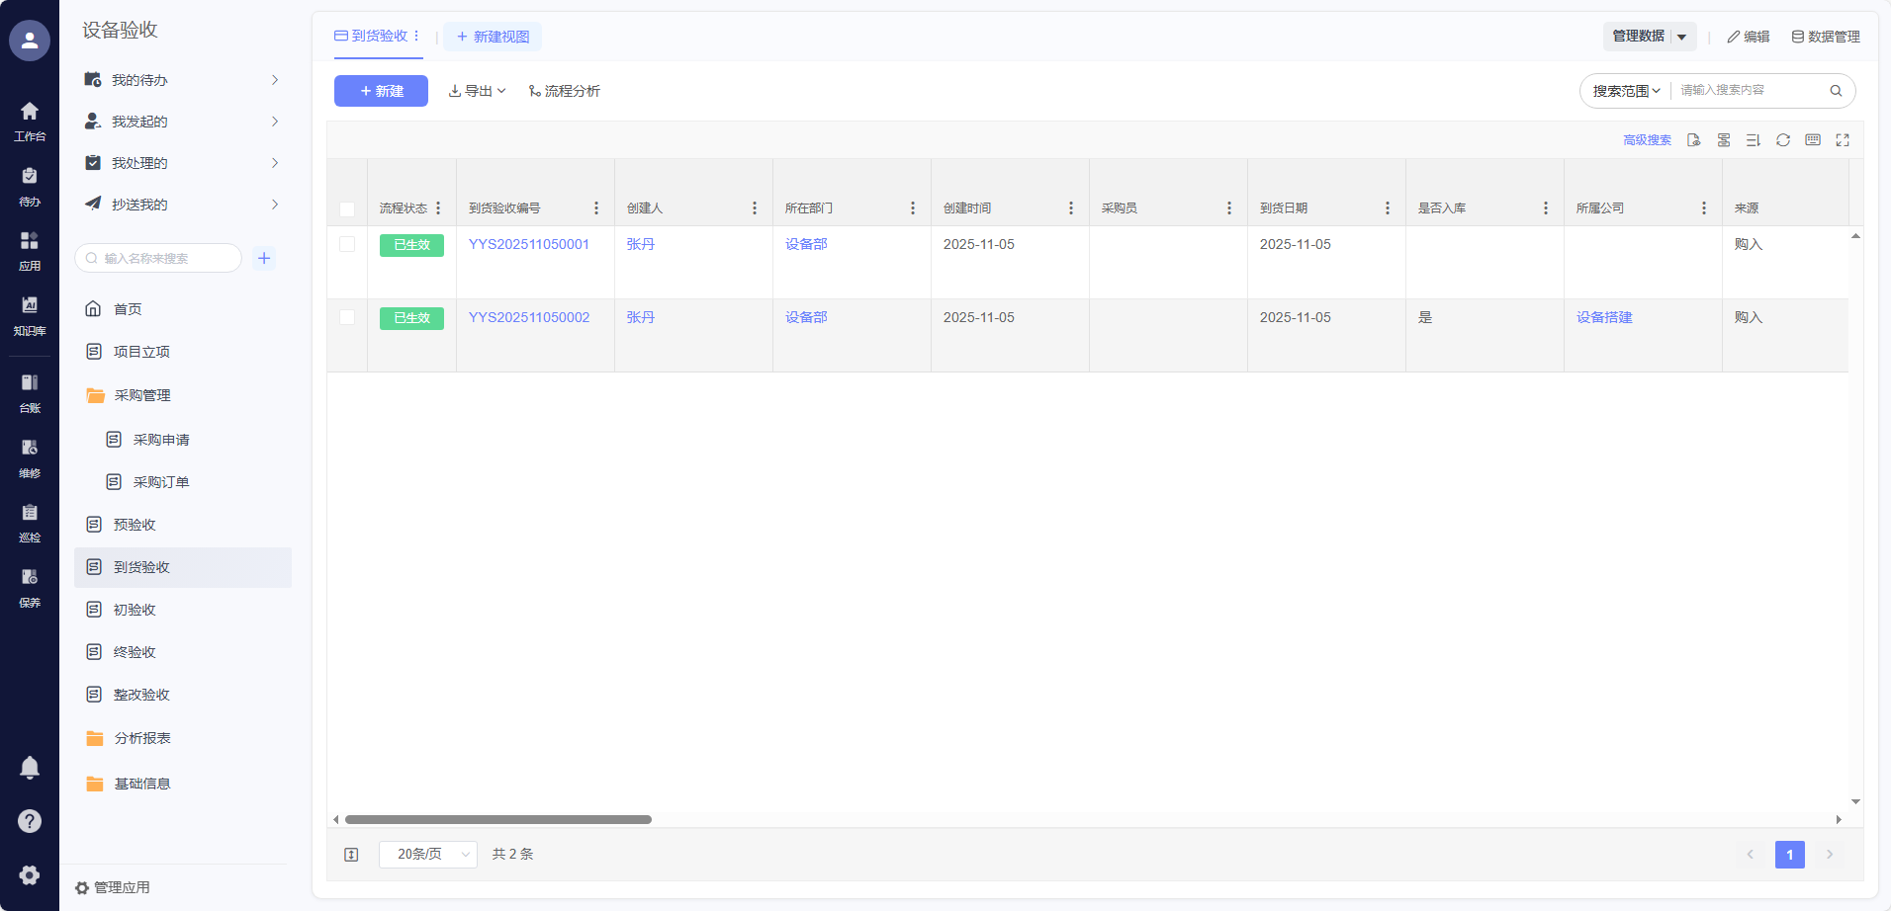Image resolution: width=1891 pixels, height=911 pixels.
Task: Check the row for YYS202511050002
Action: click(x=347, y=317)
